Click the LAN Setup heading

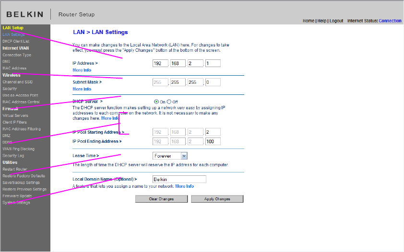pos(13,27)
